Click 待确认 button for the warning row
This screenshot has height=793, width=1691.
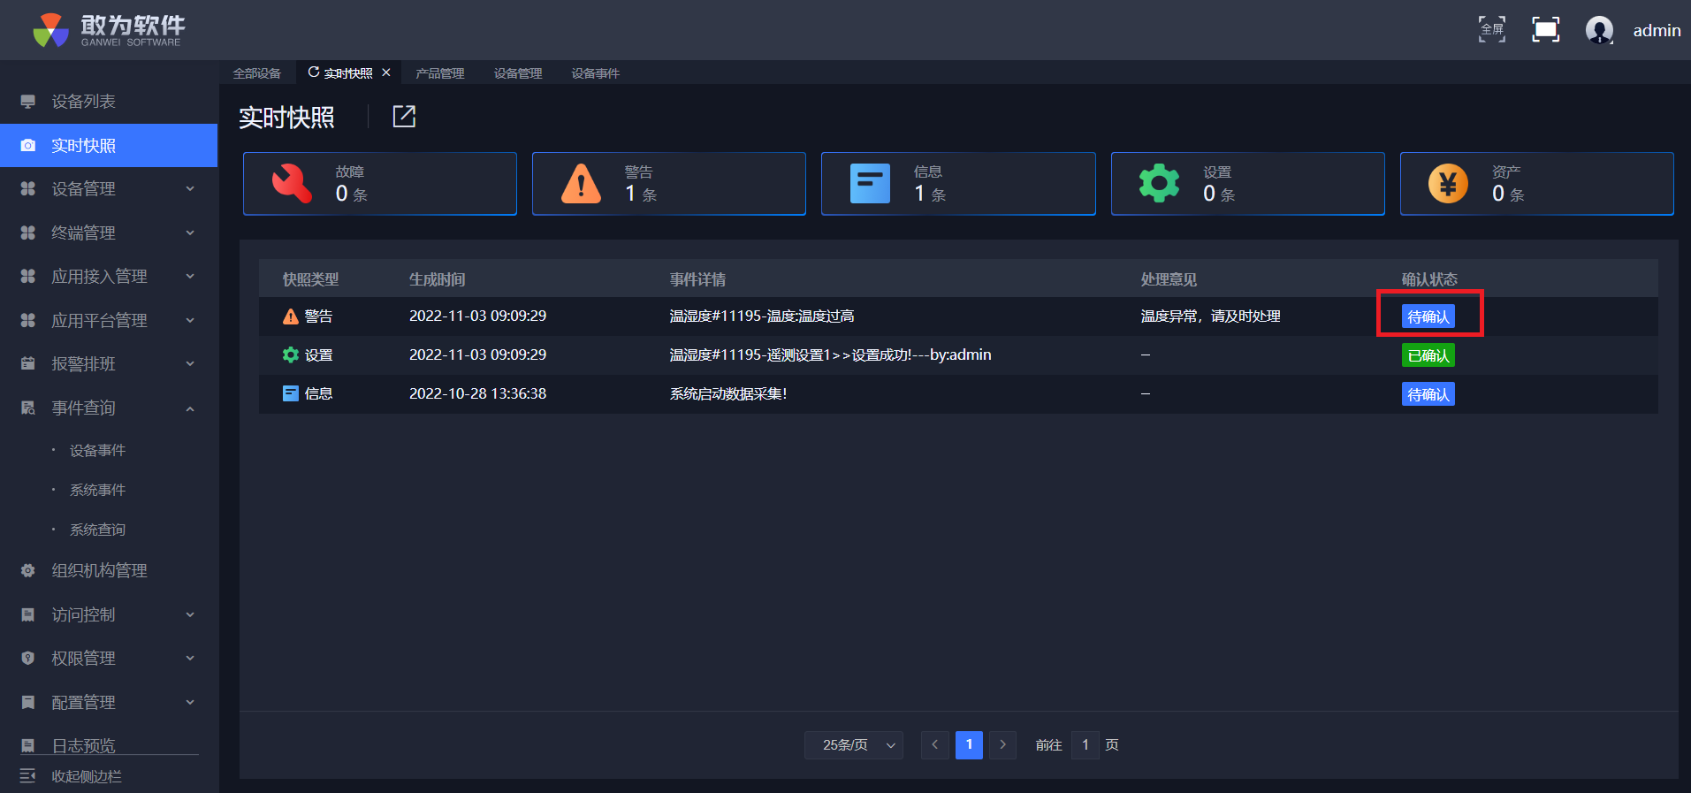(x=1428, y=316)
